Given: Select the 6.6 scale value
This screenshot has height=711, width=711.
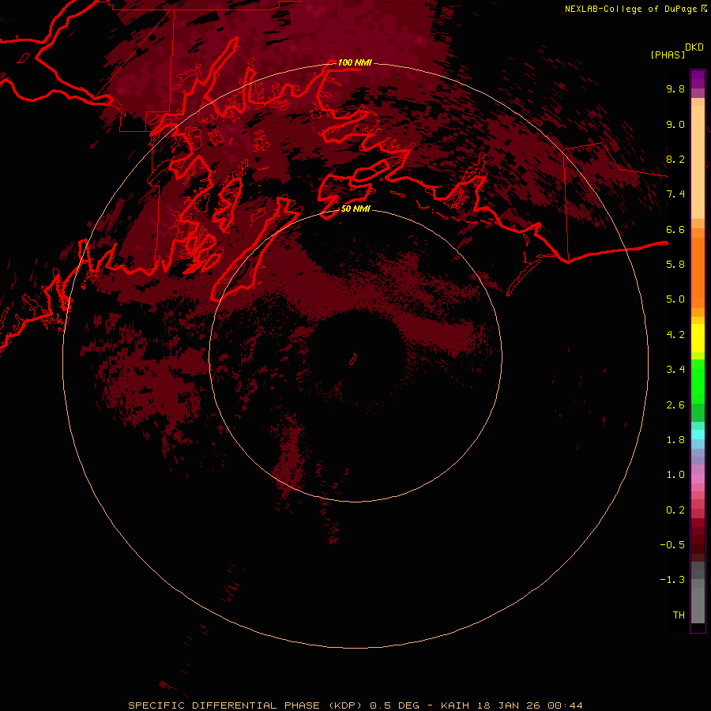Looking at the screenshot, I should click(675, 229).
